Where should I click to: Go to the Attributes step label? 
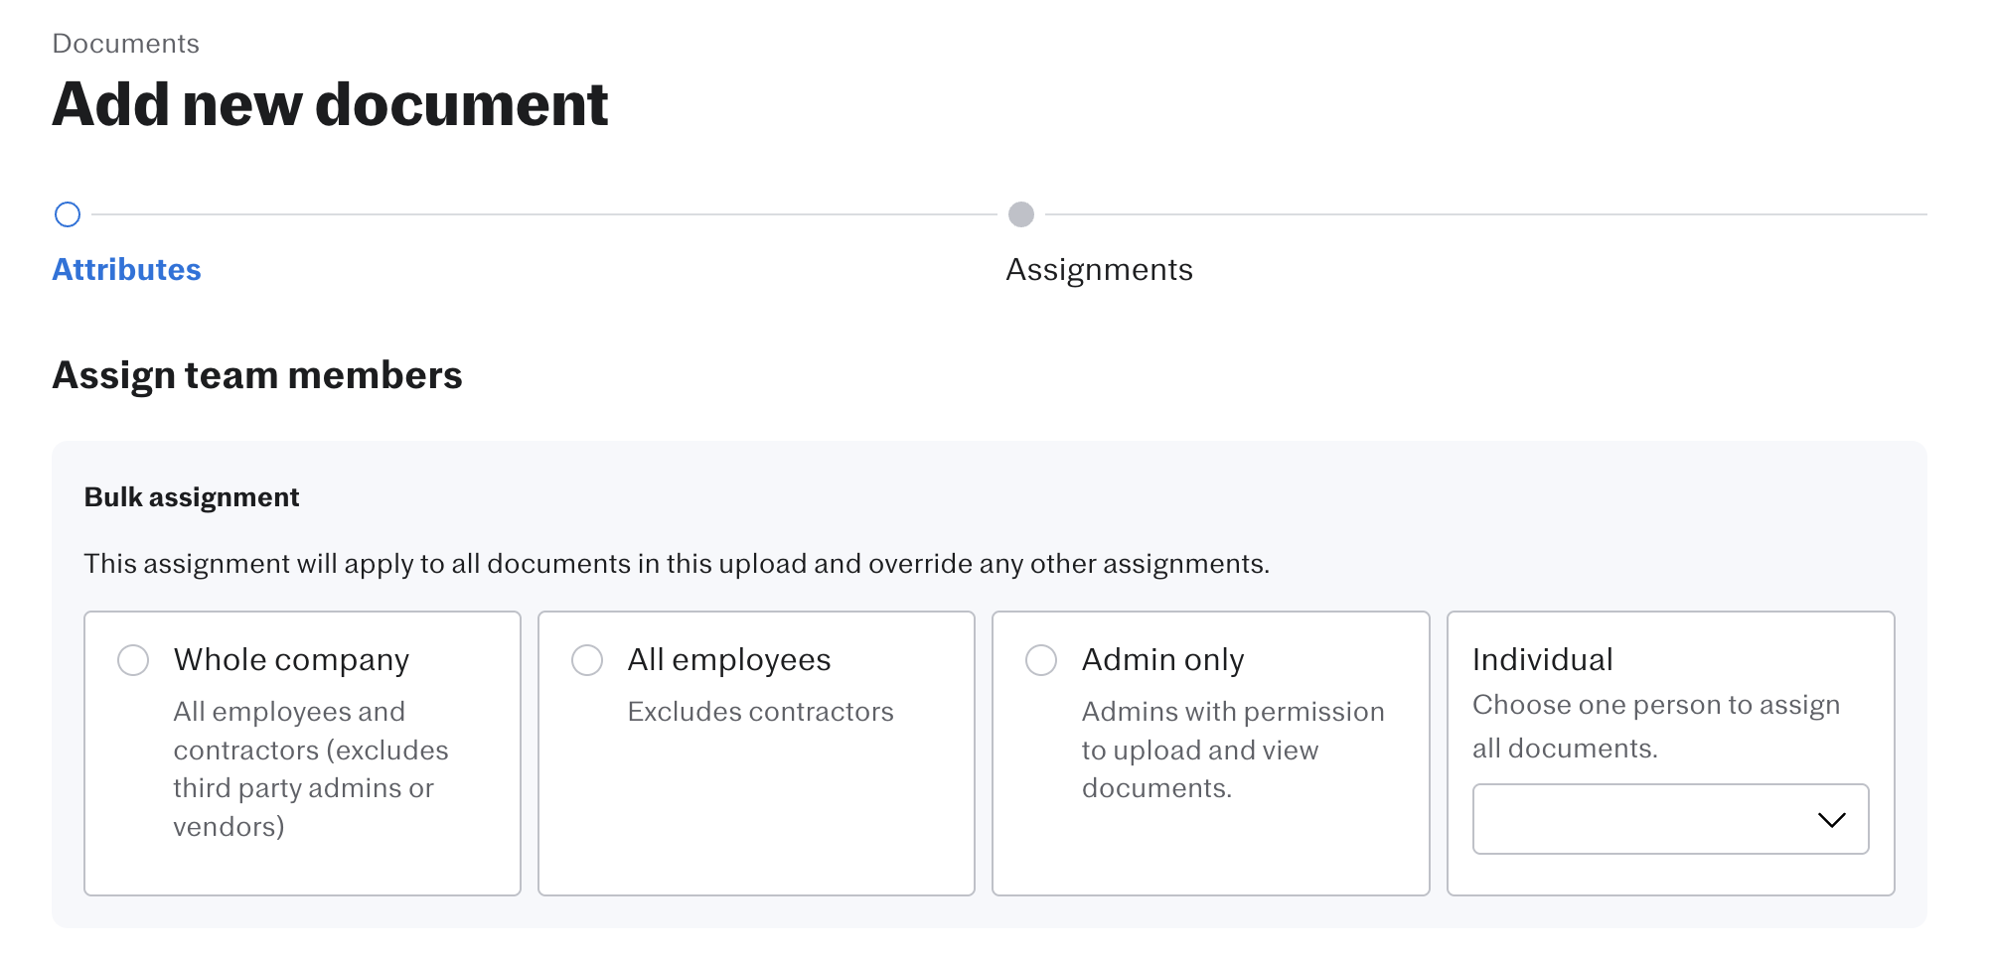pyautogui.click(x=126, y=270)
